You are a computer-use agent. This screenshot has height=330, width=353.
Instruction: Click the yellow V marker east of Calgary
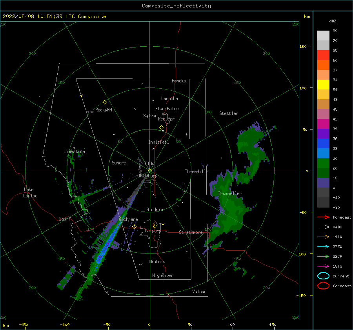(163, 224)
